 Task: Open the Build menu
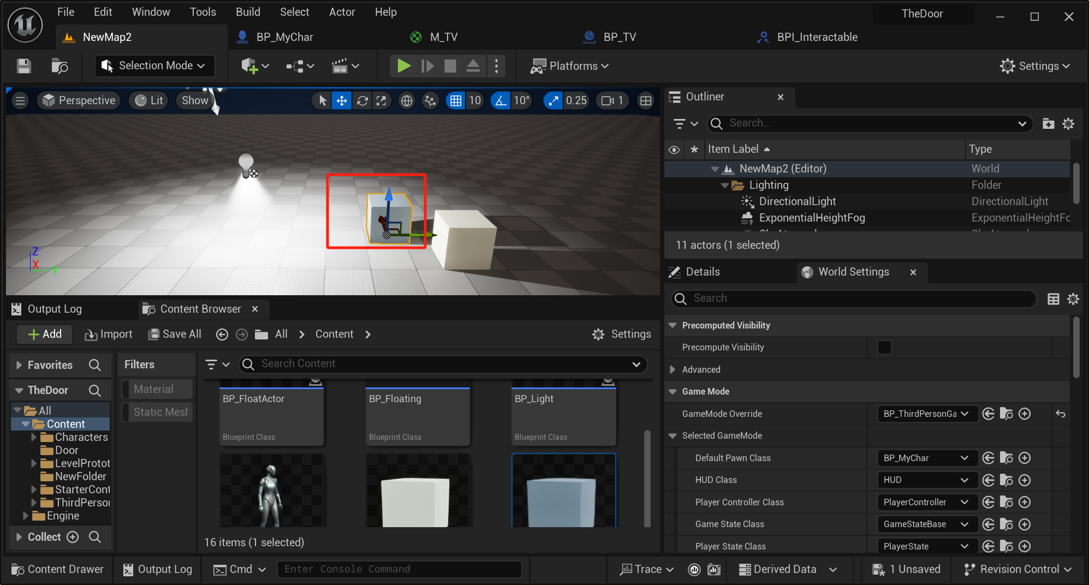[x=248, y=12]
